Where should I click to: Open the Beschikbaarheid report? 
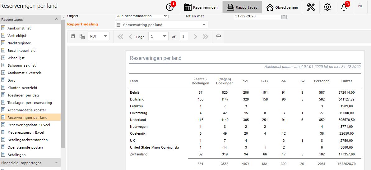tap(21, 51)
